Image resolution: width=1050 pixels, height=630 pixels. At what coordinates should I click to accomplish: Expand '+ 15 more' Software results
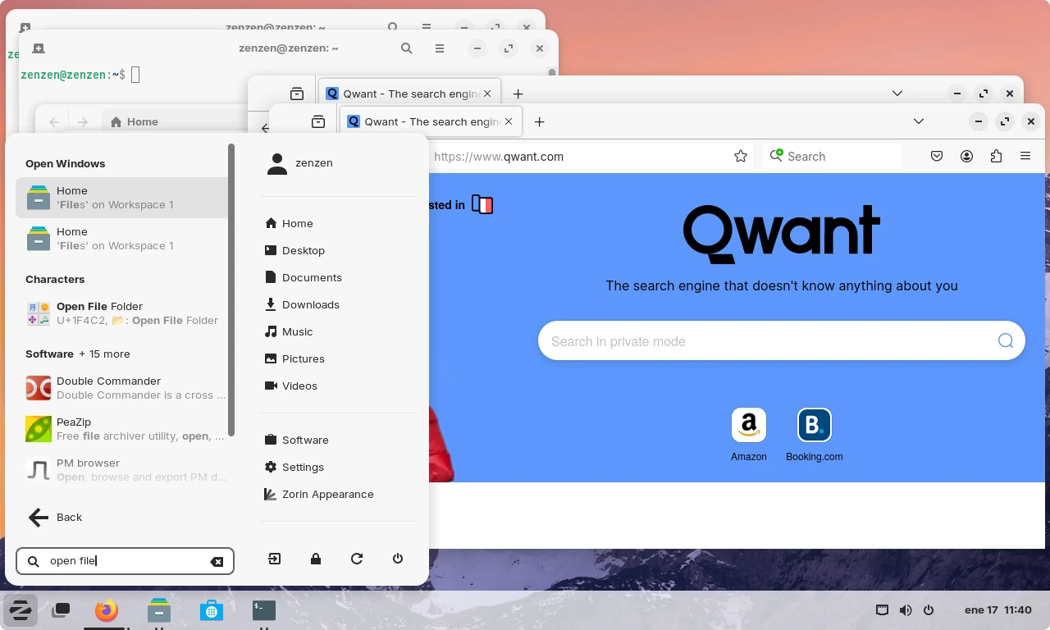click(104, 354)
